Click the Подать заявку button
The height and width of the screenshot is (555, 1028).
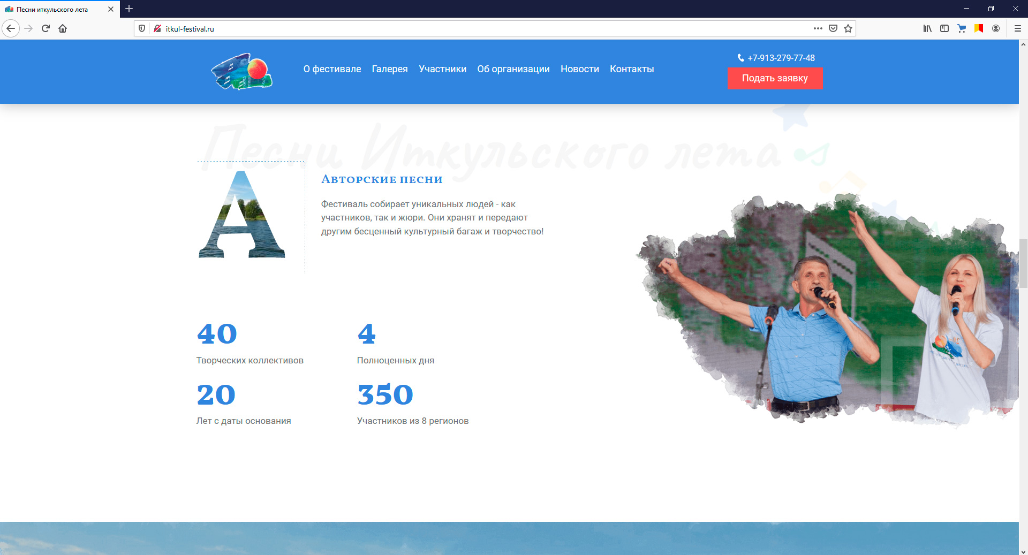coord(775,78)
